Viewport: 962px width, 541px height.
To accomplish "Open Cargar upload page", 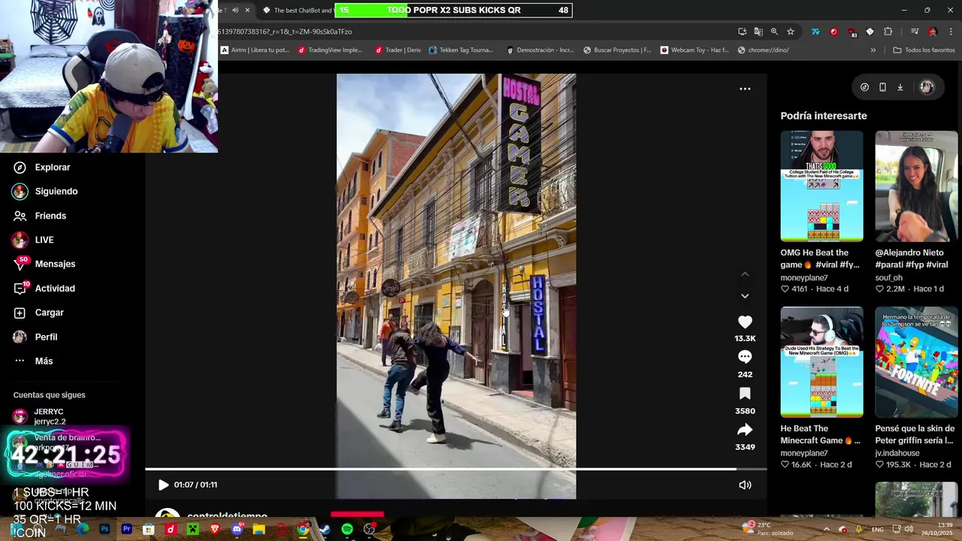I will point(38,313).
